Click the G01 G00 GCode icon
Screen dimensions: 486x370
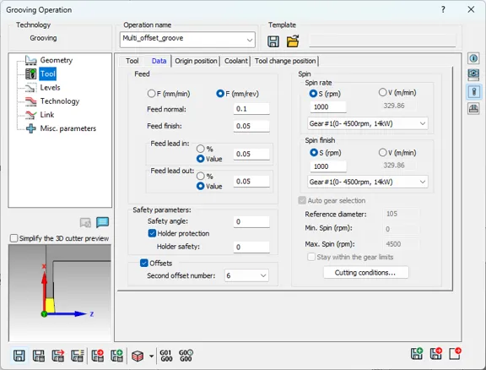[166, 356]
